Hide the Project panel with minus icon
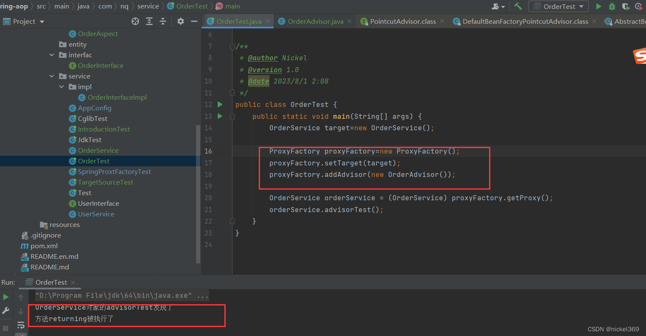Image resolution: width=646 pixels, height=336 pixels. click(x=194, y=21)
